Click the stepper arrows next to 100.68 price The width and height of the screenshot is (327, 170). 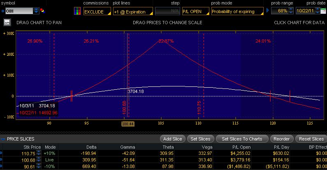pyautogui.click(x=39, y=160)
